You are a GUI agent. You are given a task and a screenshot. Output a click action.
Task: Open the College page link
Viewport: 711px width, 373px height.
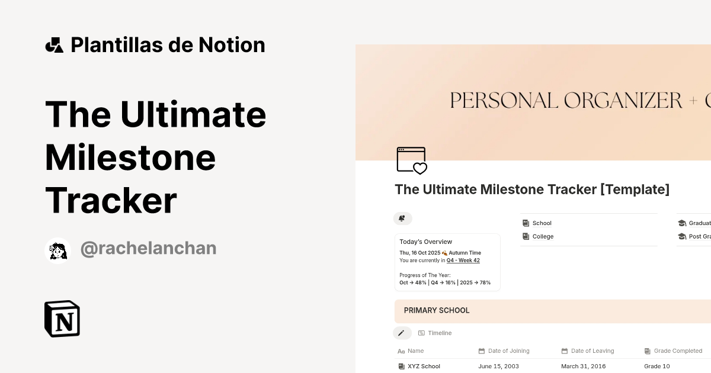(x=542, y=236)
